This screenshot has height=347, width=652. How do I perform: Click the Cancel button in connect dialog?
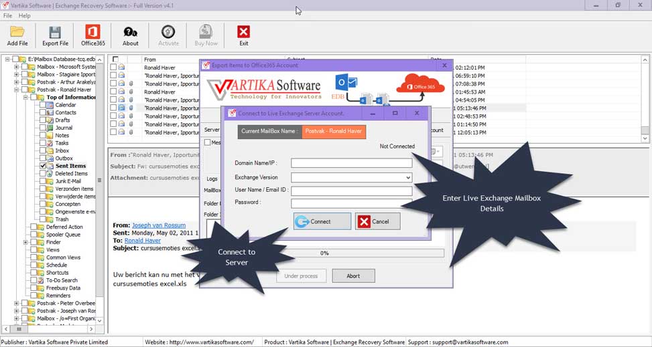(x=377, y=221)
